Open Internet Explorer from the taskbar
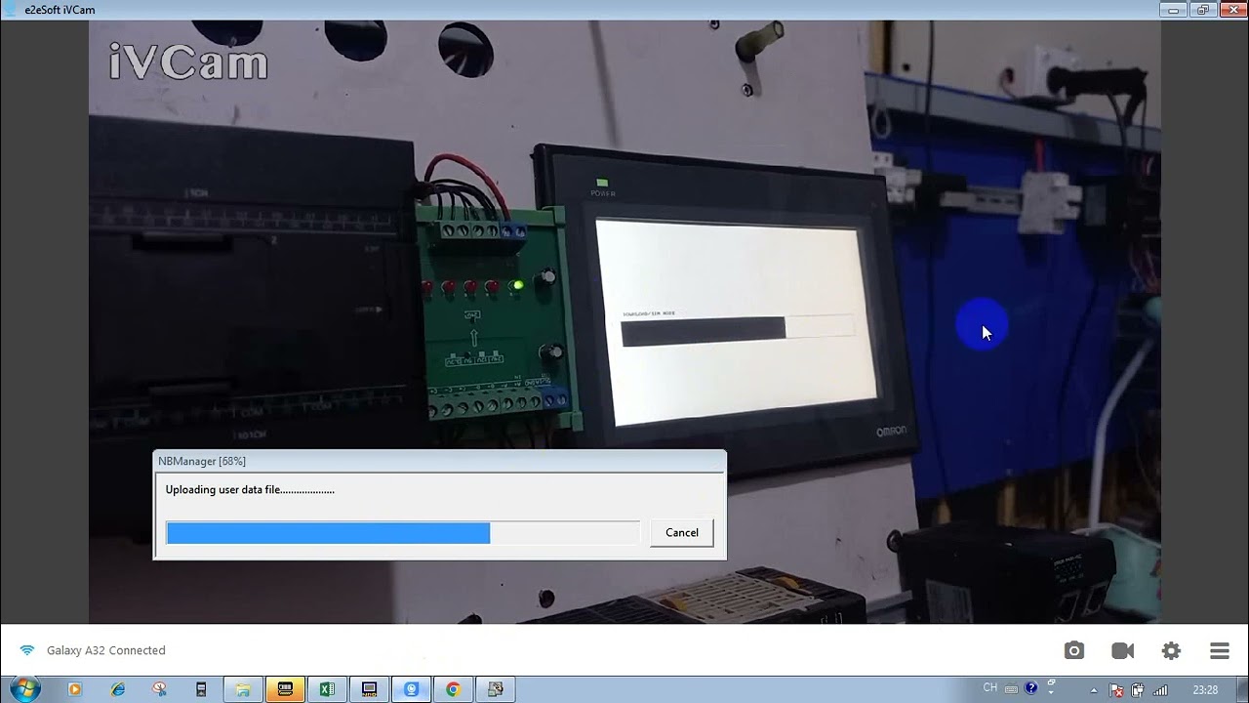1249x703 pixels. [x=118, y=689]
